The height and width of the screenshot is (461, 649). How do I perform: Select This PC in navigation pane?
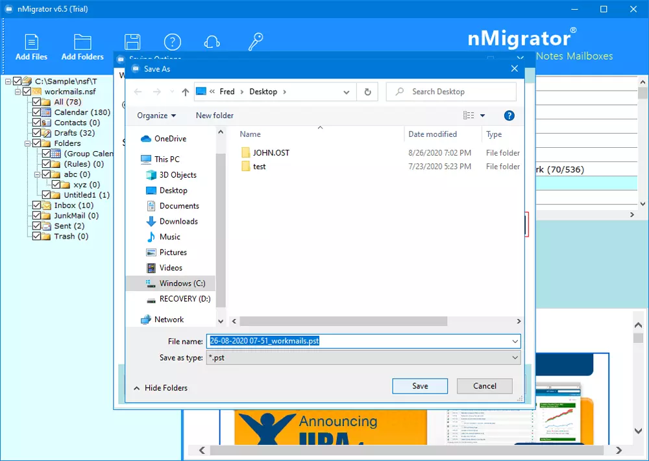[160, 160]
